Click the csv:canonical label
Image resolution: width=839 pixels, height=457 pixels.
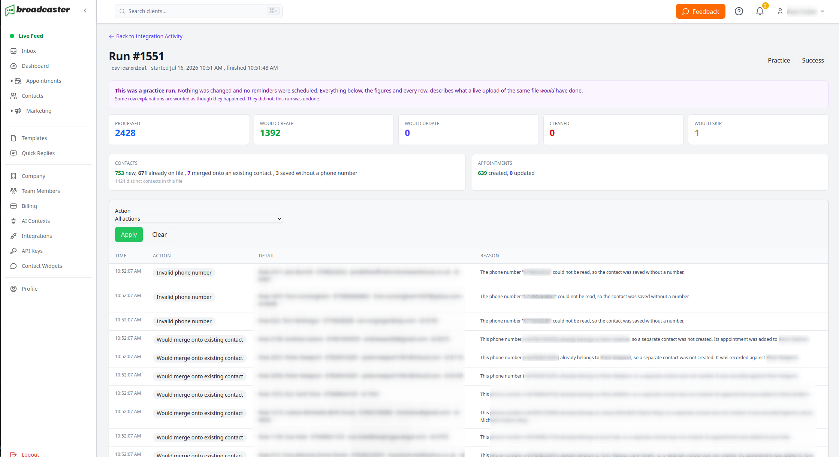[x=129, y=68]
